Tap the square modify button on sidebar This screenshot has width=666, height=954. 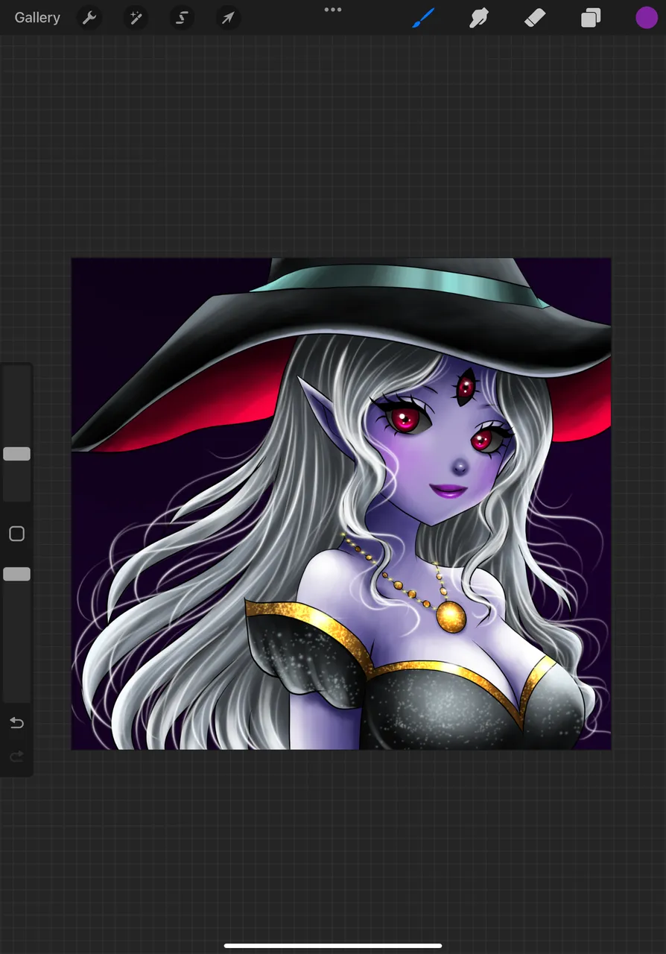pos(16,534)
